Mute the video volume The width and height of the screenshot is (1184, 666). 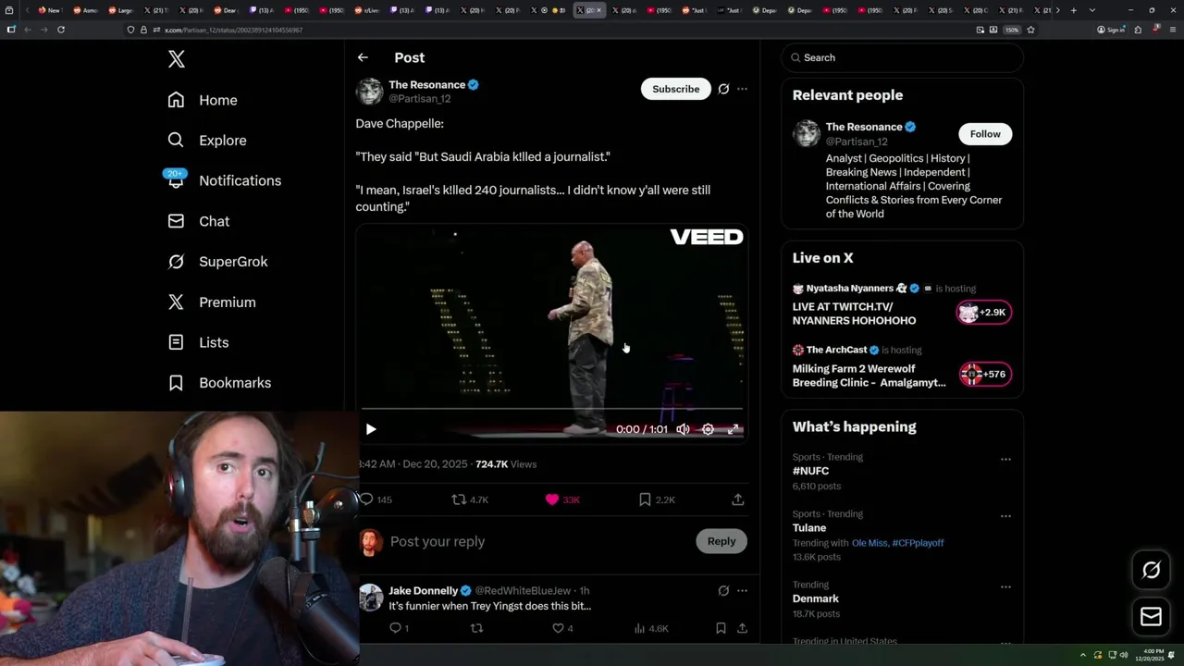point(683,429)
